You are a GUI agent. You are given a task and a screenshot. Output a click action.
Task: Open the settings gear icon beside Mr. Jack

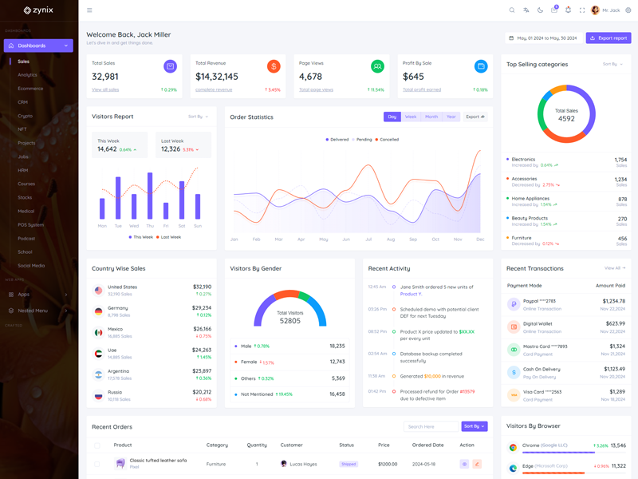pos(628,10)
